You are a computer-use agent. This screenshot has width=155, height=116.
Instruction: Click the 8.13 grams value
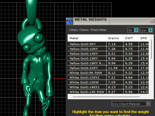tap(112, 87)
